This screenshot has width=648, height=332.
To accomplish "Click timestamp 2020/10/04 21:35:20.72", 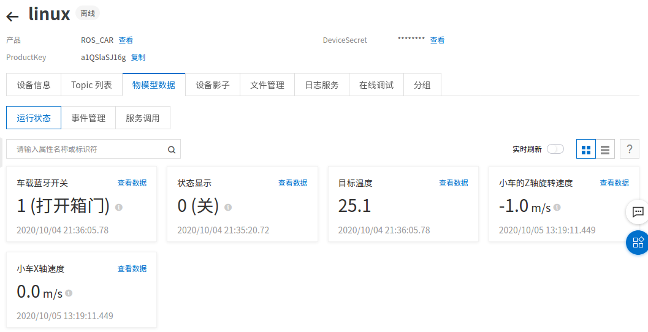I will (223, 230).
